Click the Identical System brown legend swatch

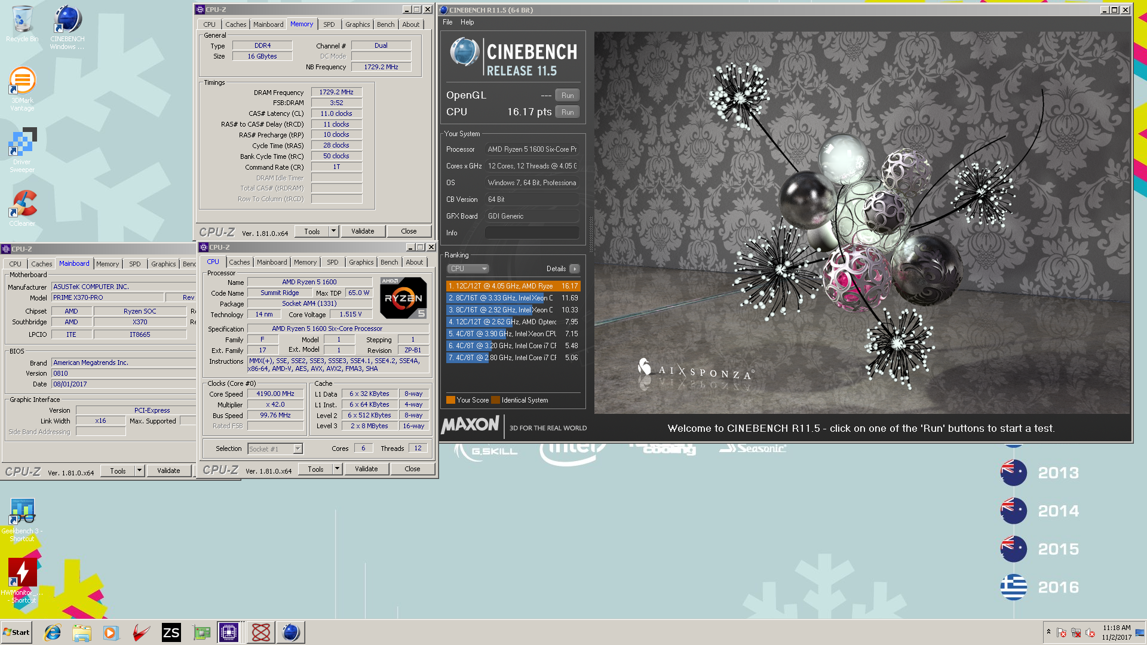pyautogui.click(x=495, y=400)
